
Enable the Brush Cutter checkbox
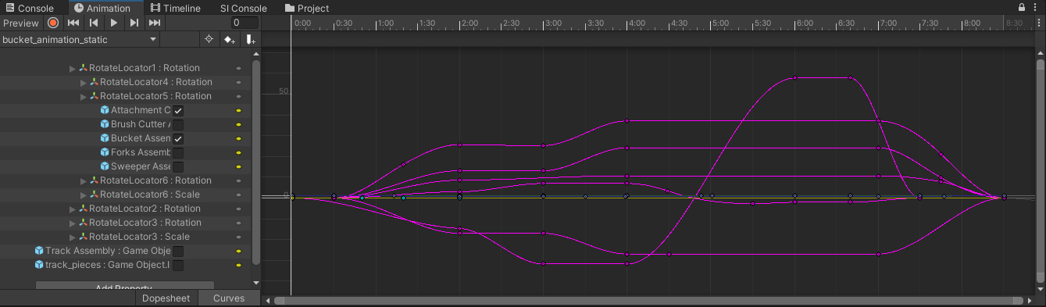tap(178, 124)
